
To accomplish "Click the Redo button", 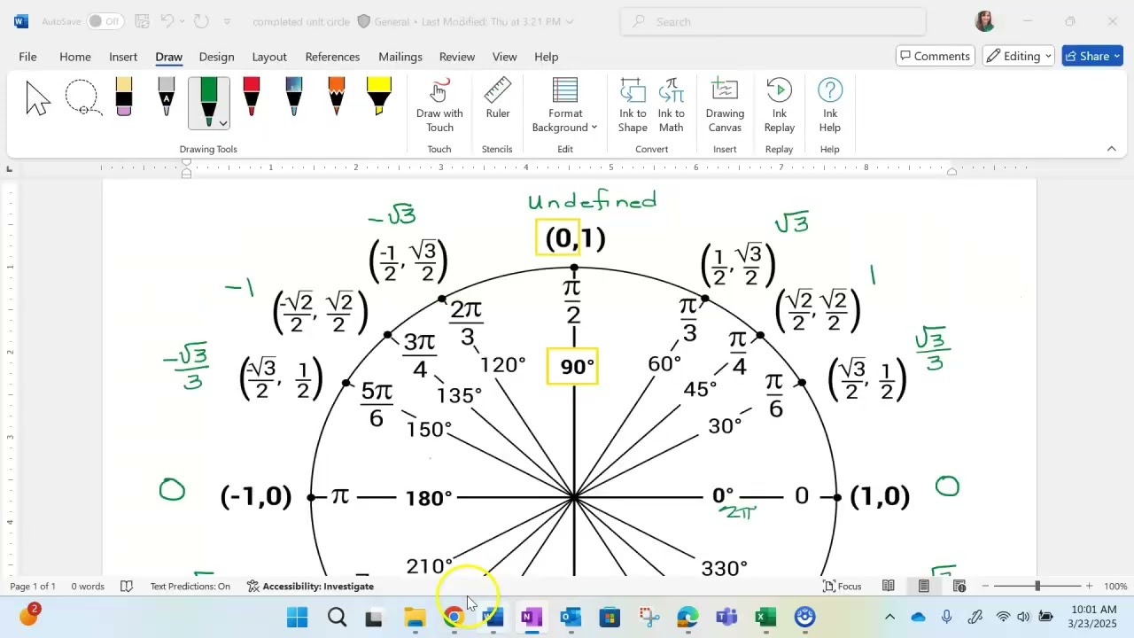I will tap(201, 21).
